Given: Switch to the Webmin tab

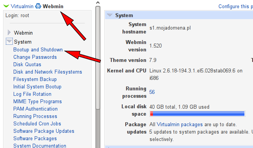Looking at the screenshot, I should (x=53, y=6).
